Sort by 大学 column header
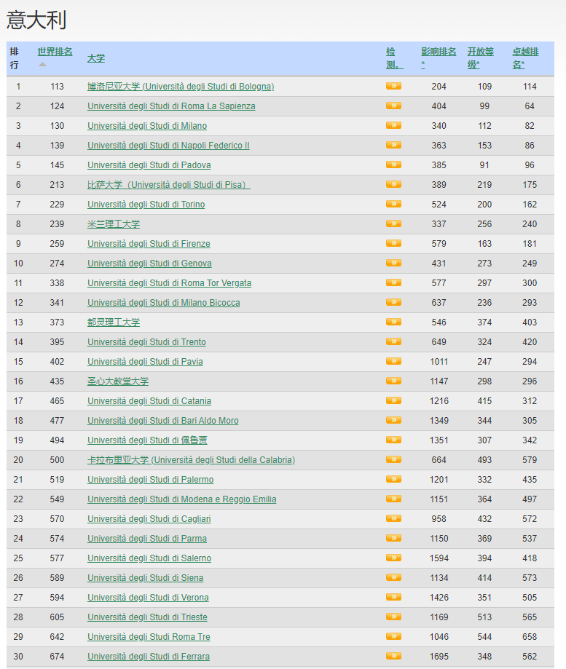Screen dimensions: 566x669 96,58
